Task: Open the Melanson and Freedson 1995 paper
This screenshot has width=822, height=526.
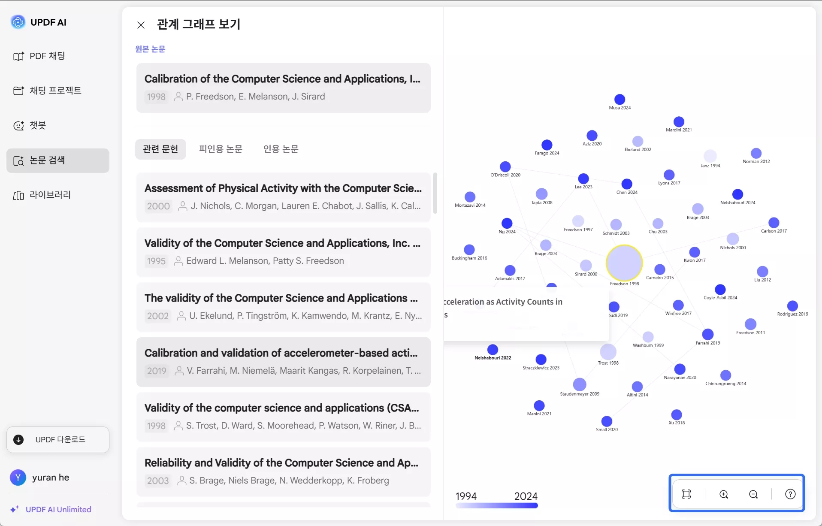Action: click(283, 252)
